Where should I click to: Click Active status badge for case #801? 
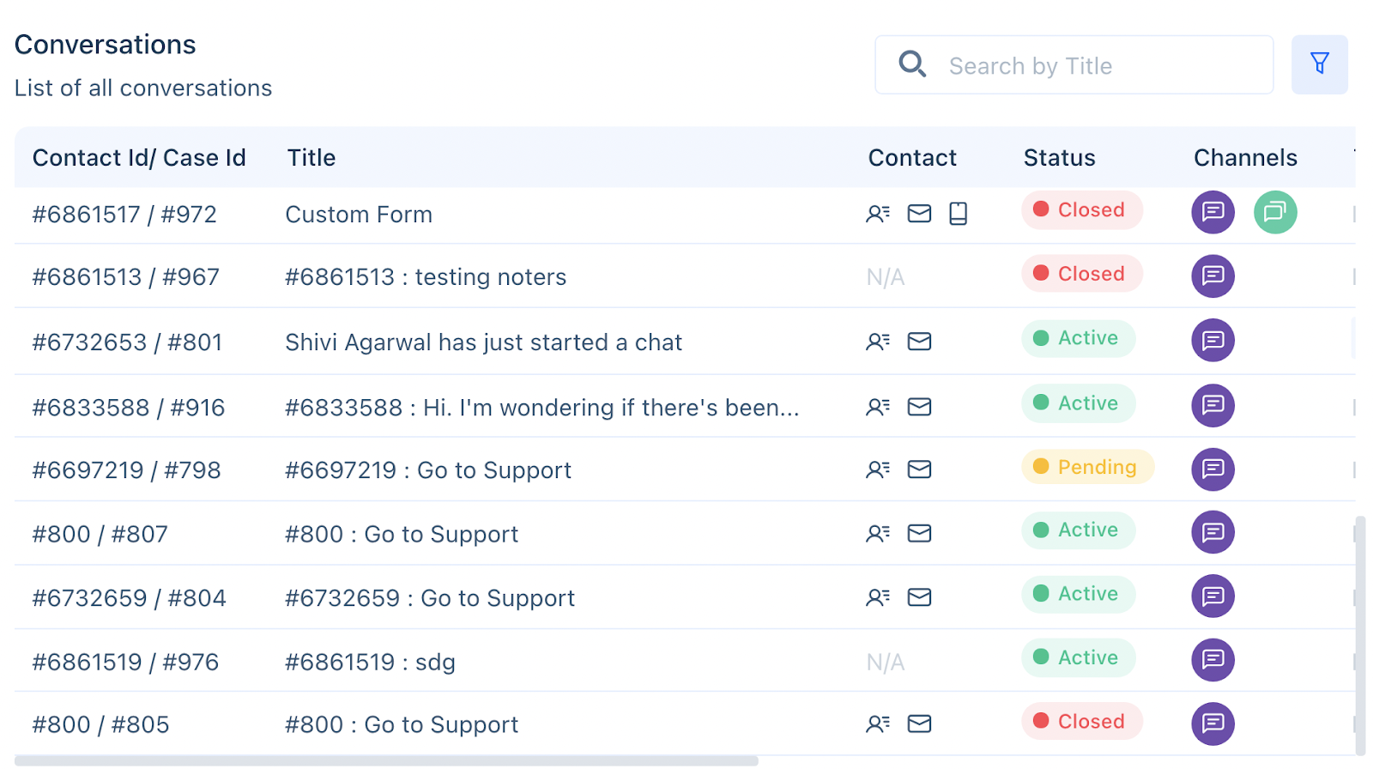(1078, 338)
